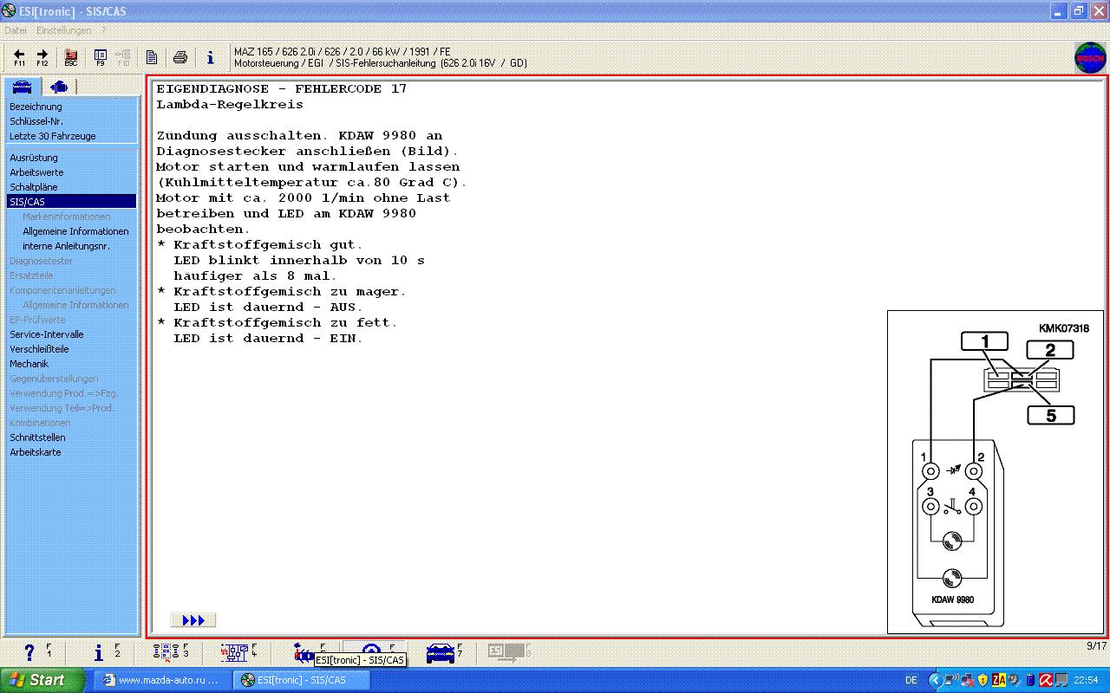Open Schaltpläne in the sidebar
This screenshot has width=1110, height=693.
(x=33, y=187)
